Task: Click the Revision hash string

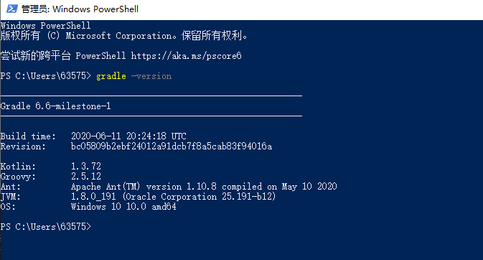Action: coord(172,147)
